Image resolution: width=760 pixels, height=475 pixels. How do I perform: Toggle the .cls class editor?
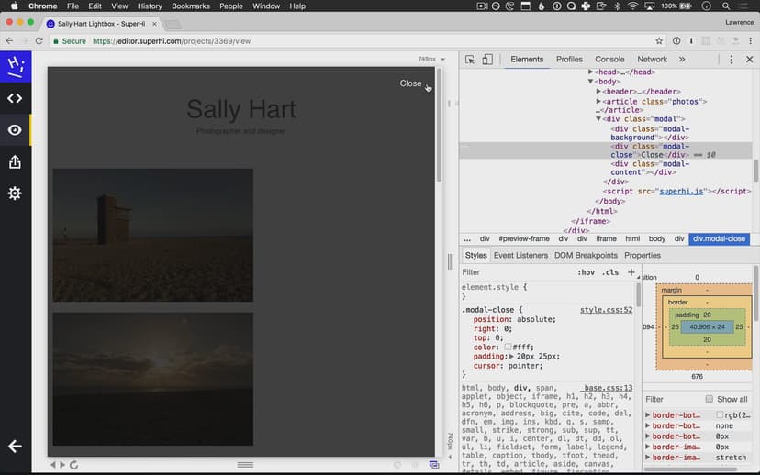coord(610,272)
